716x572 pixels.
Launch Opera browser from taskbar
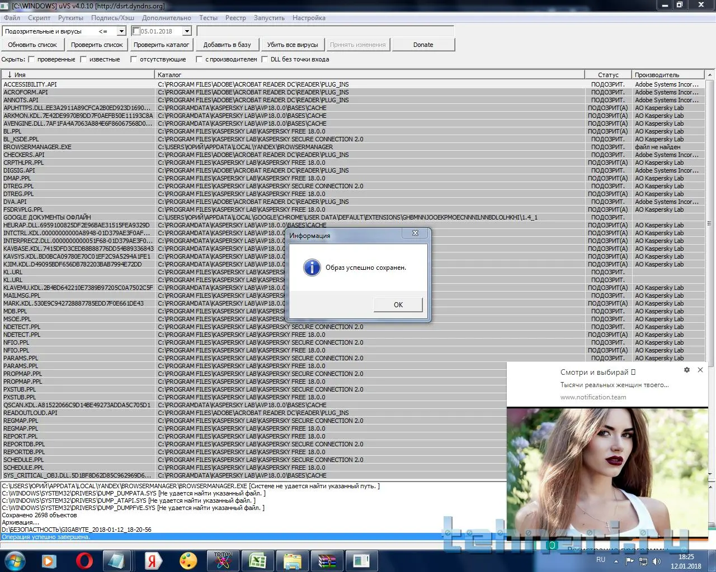[84, 561]
